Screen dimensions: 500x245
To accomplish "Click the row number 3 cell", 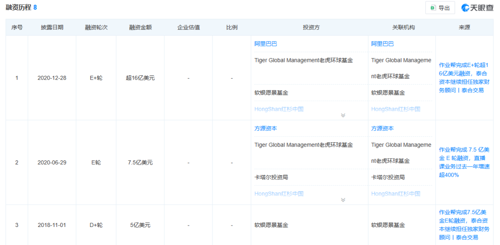I will pos(17,225).
